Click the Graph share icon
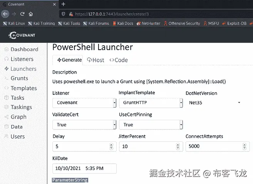Screen dimensions: 253x184 [7, 117]
